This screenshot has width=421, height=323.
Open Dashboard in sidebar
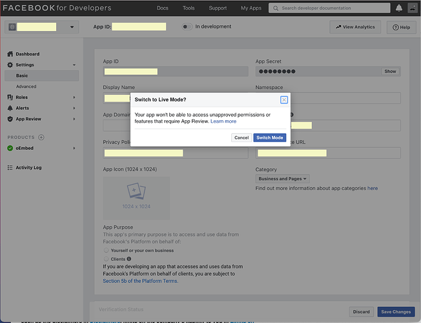tap(27, 54)
